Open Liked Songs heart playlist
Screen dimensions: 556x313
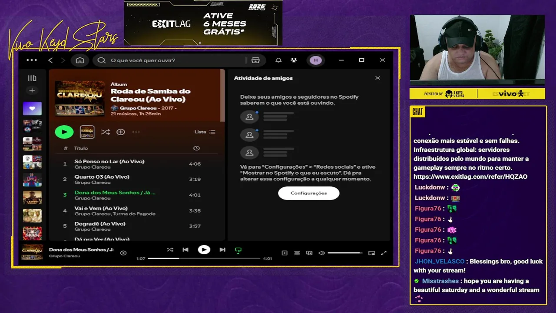point(32,109)
